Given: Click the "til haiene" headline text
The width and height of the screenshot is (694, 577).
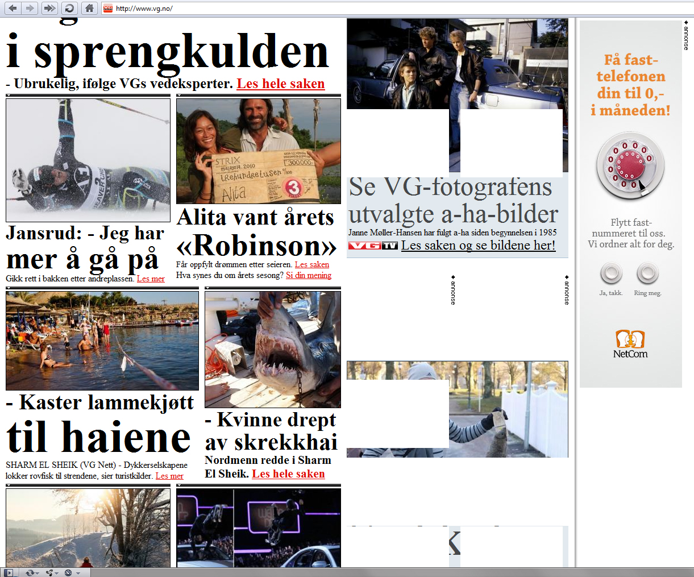Looking at the screenshot, I should pos(99,437).
